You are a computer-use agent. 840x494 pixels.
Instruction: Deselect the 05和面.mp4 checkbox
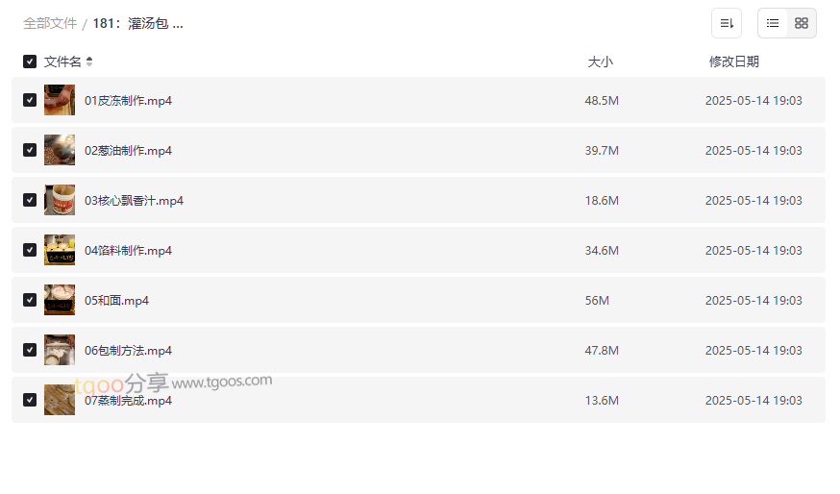(x=30, y=300)
